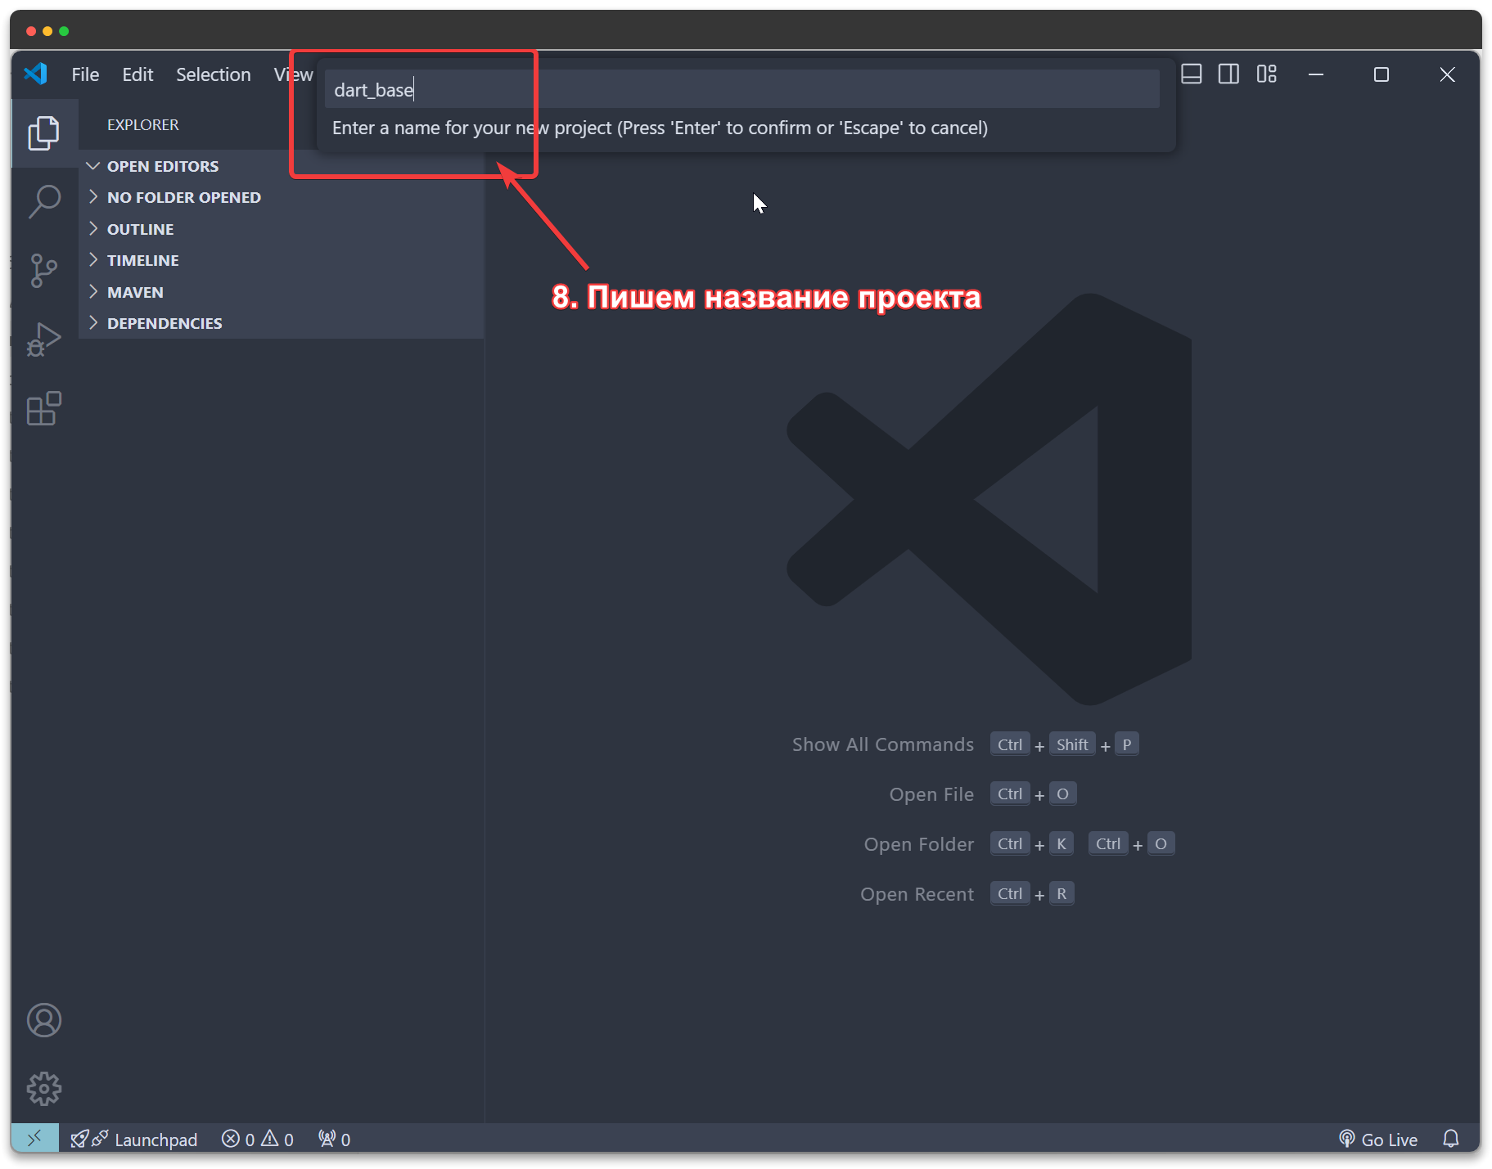Click Go Live in status bar
1492x1169 pixels.
[x=1378, y=1139]
